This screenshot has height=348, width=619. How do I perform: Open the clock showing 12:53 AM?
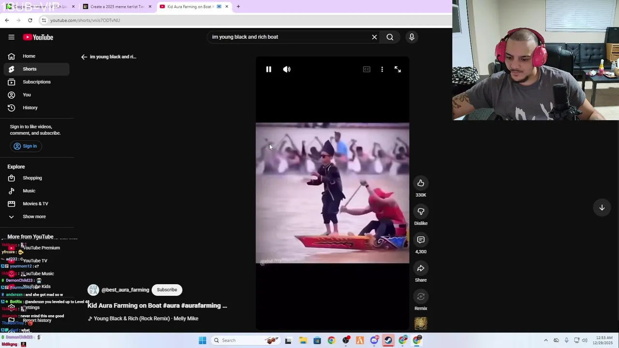click(x=603, y=340)
